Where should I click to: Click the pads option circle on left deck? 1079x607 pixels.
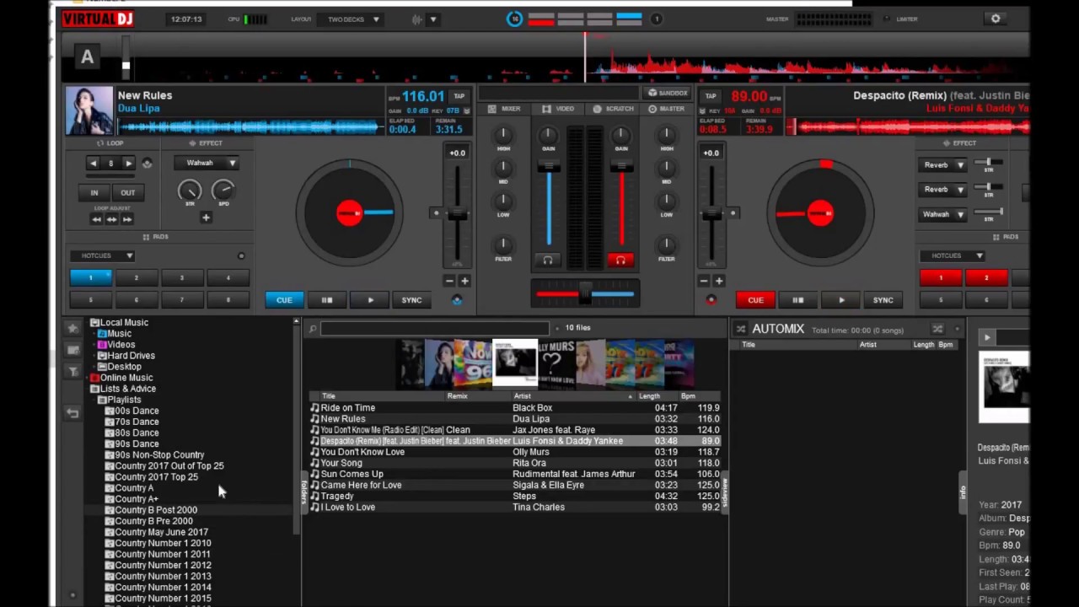241,255
